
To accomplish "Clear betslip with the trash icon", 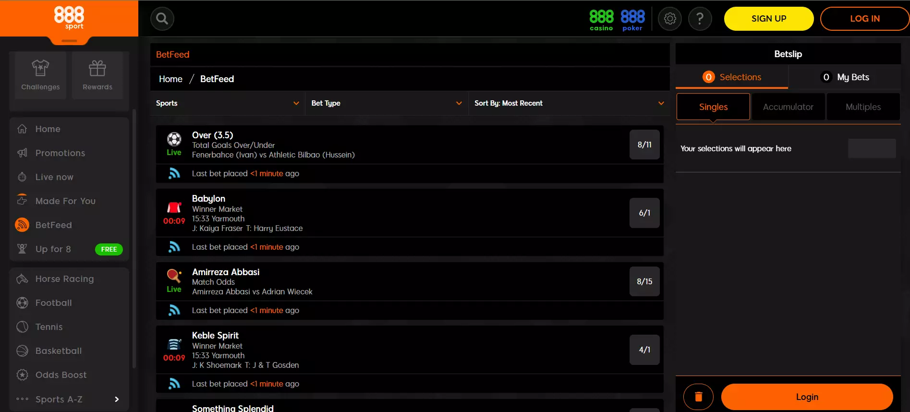I will 698,397.
